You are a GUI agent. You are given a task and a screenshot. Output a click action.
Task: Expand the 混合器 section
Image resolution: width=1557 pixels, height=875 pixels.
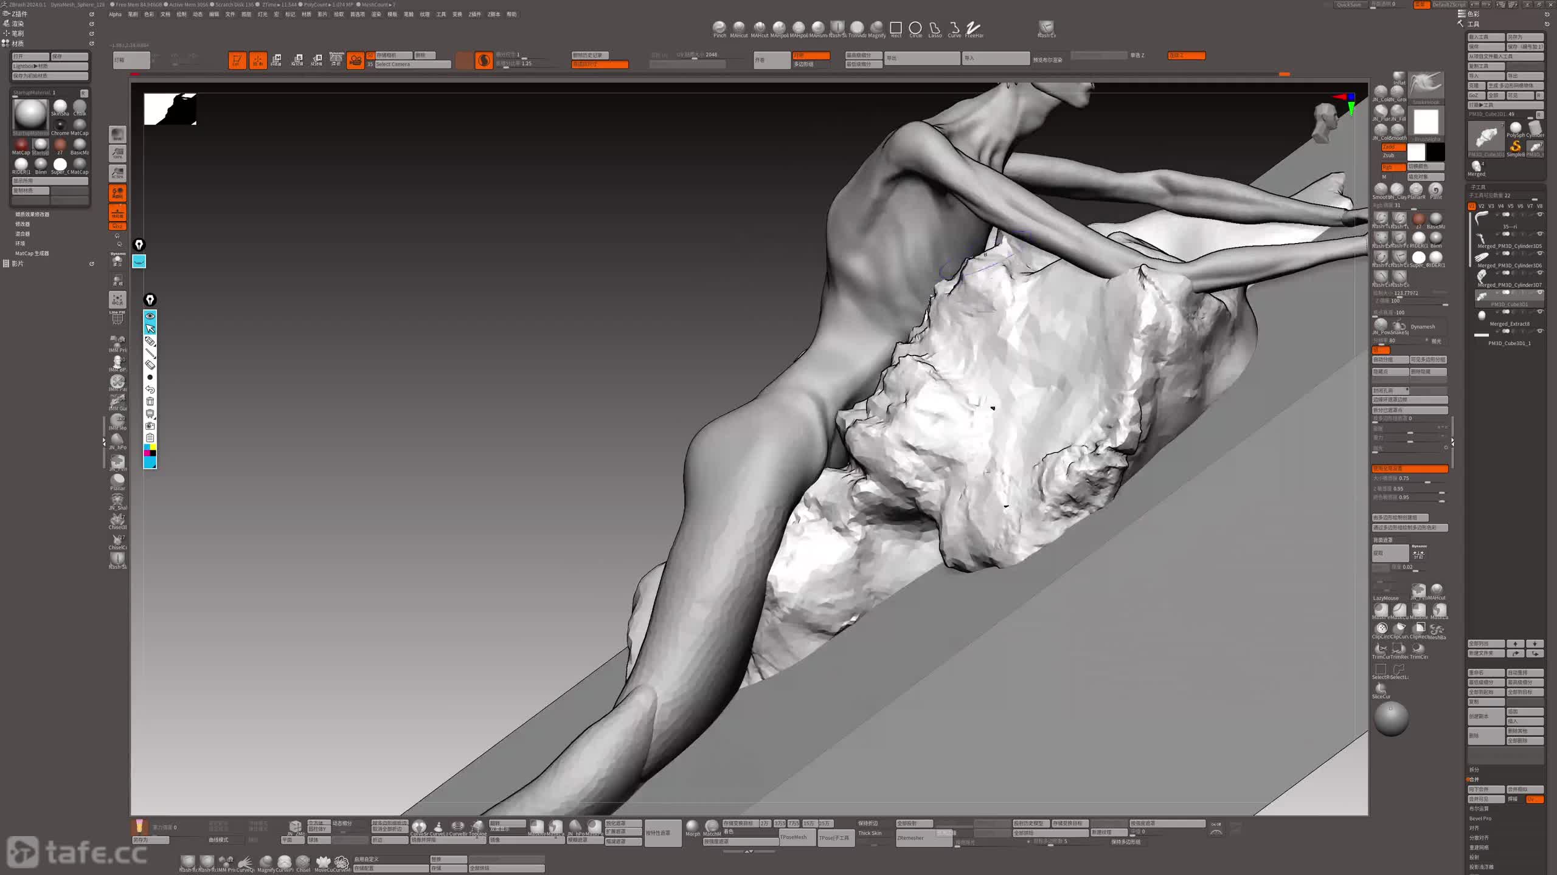pos(23,234)
